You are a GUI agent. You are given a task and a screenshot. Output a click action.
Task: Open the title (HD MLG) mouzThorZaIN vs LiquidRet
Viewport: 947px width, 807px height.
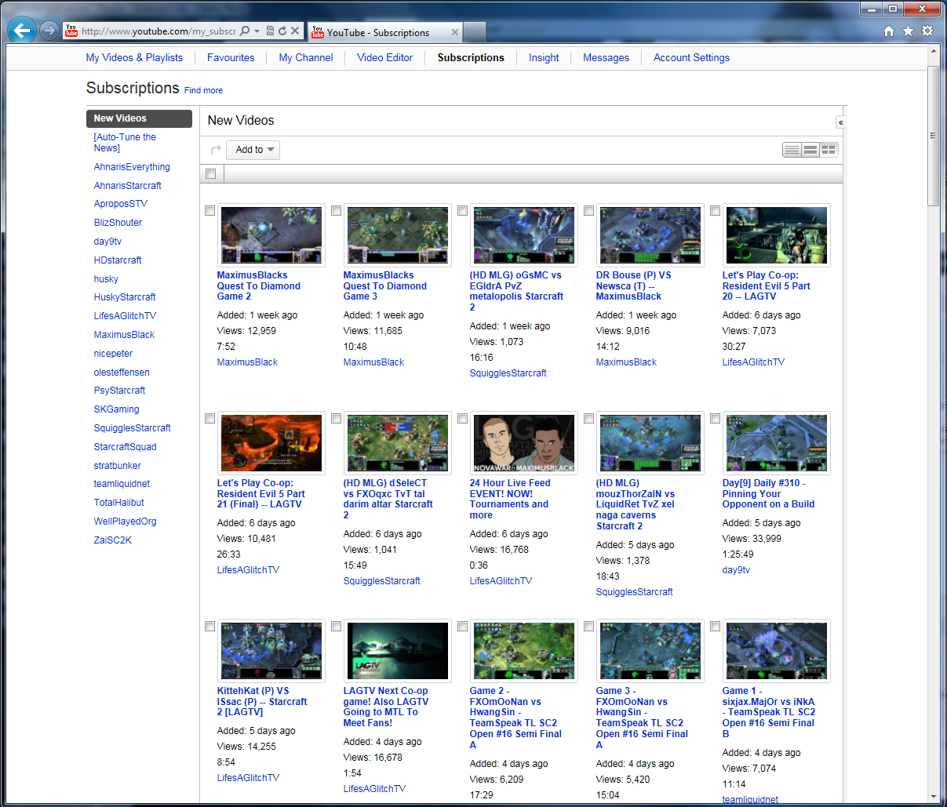[635, 505]
